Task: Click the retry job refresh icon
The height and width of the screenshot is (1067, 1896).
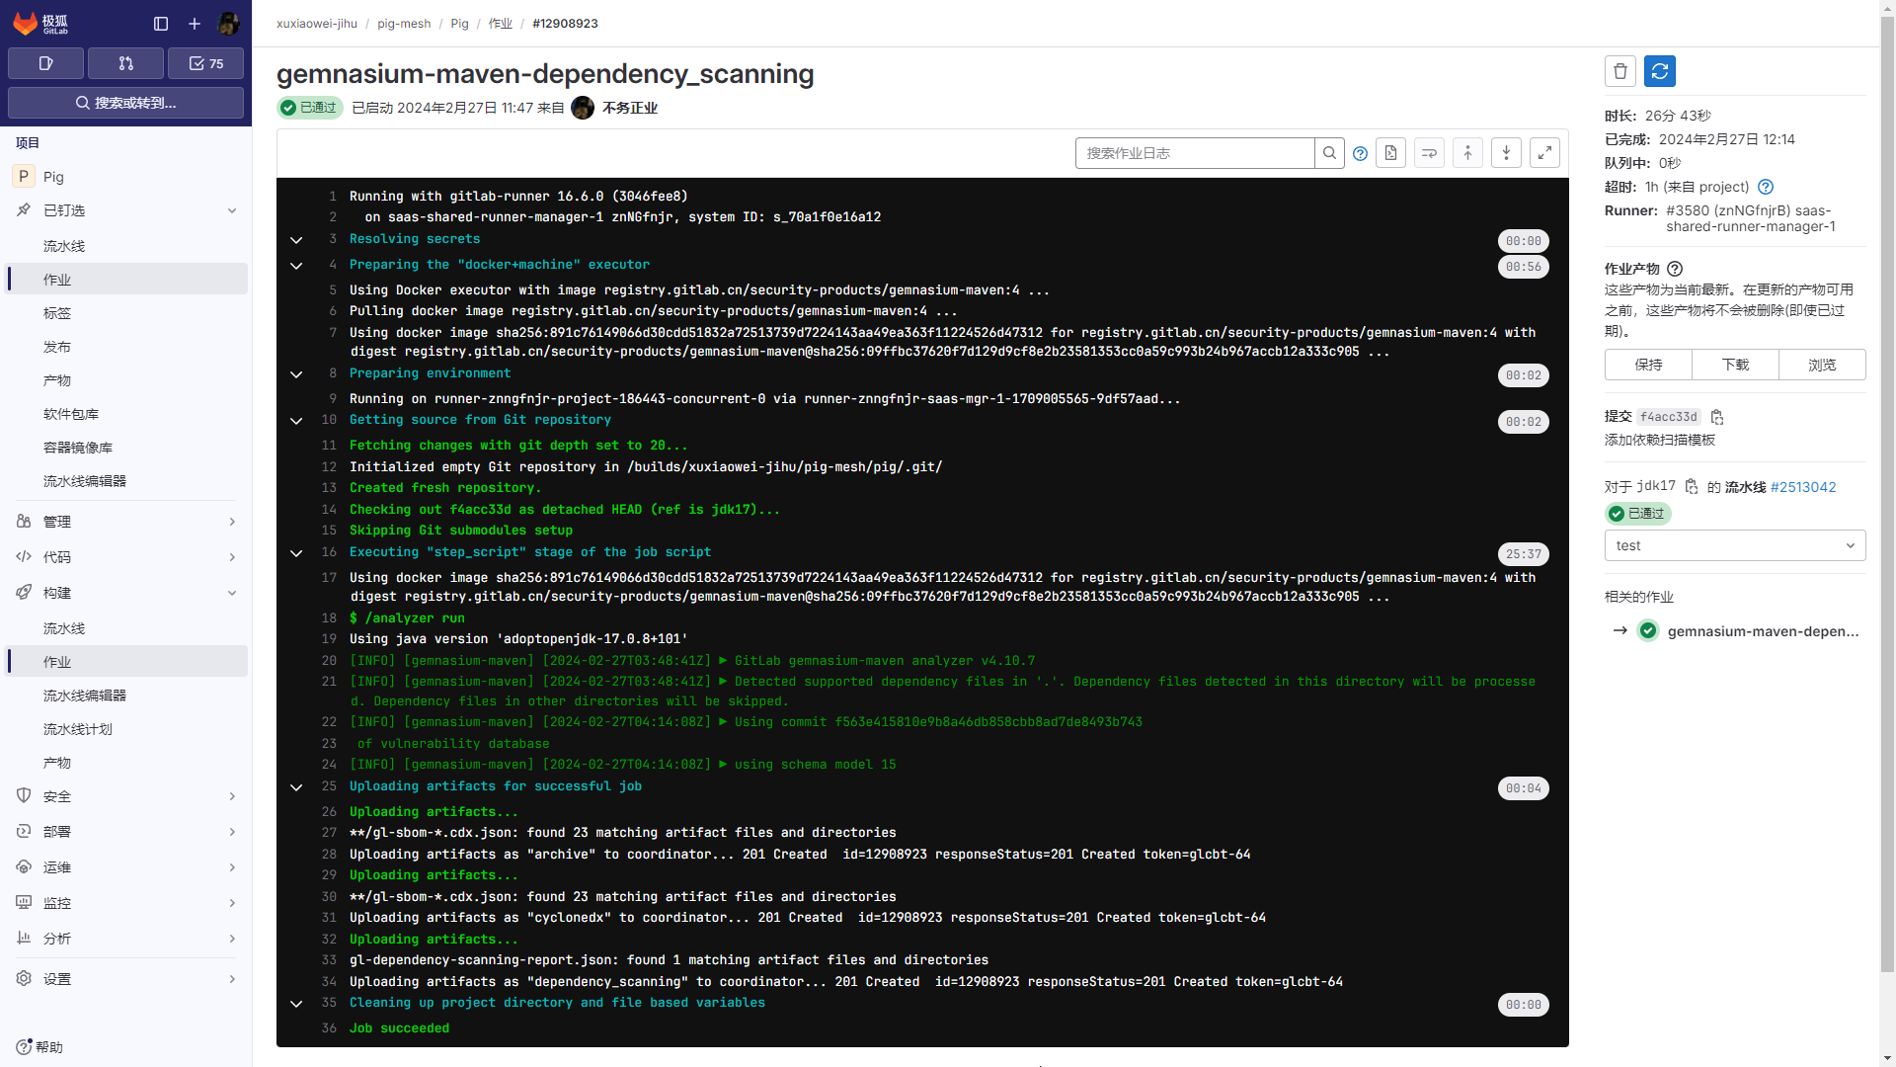Action: point(1659,71)
